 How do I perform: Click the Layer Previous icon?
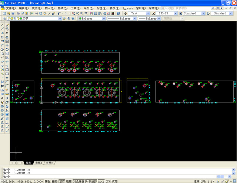tap(69, 18)
